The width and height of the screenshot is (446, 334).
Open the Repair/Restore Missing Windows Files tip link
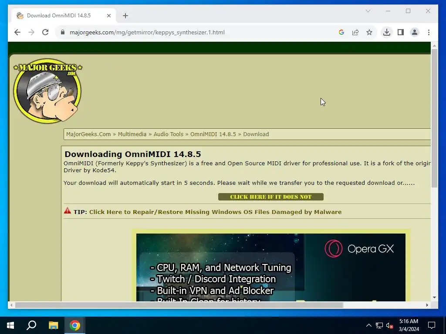tap(215, 212)
